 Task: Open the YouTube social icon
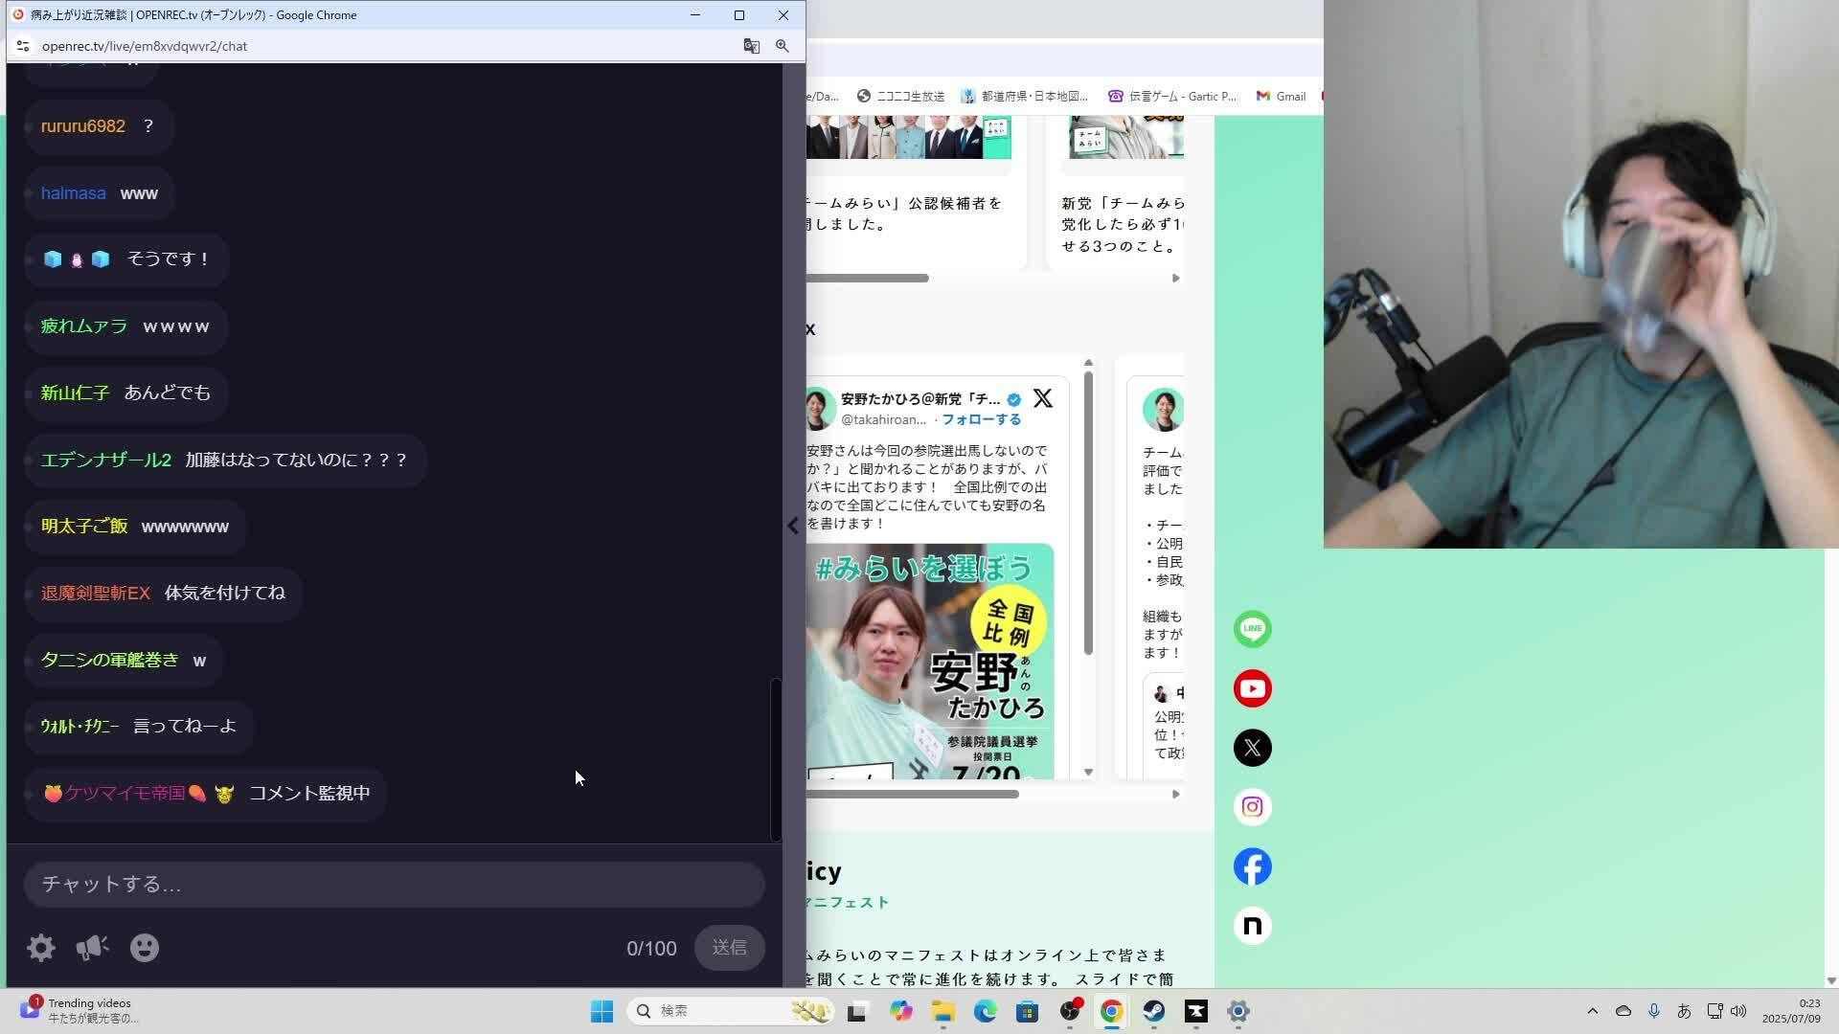[1253, 688]
